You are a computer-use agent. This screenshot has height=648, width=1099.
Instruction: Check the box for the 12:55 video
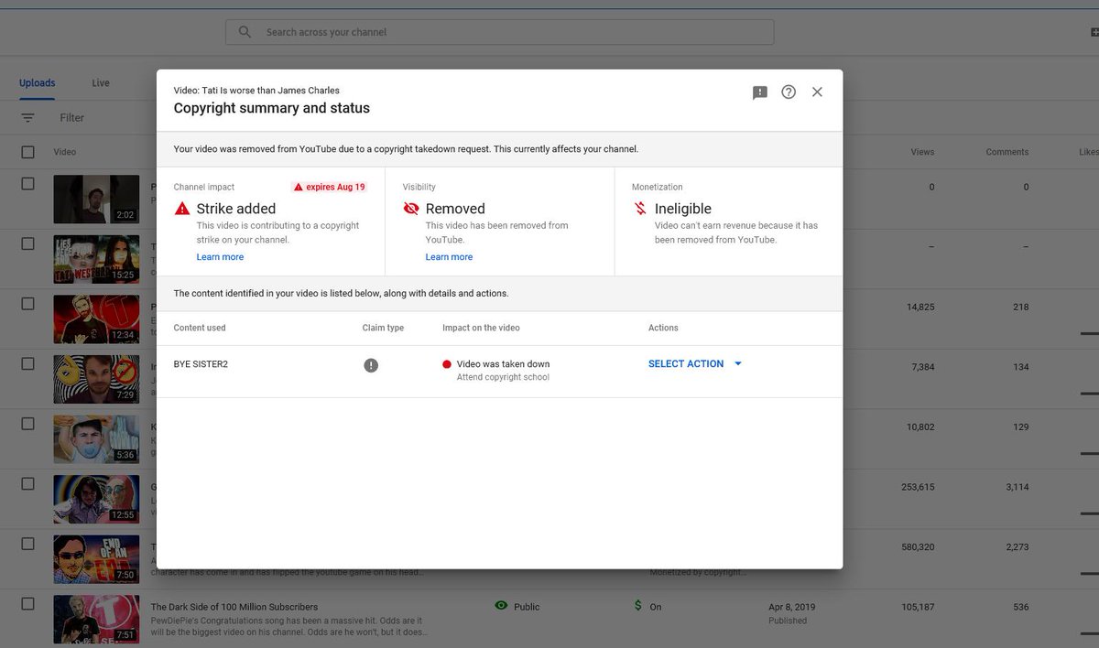pos(28,484)
